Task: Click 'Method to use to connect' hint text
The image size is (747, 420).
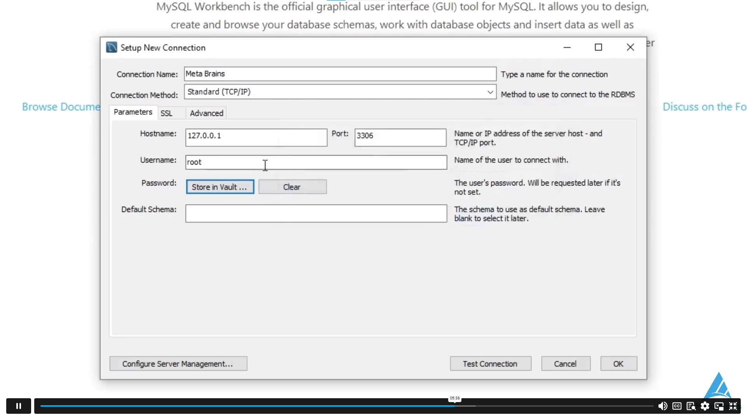Action: point(568,94)
